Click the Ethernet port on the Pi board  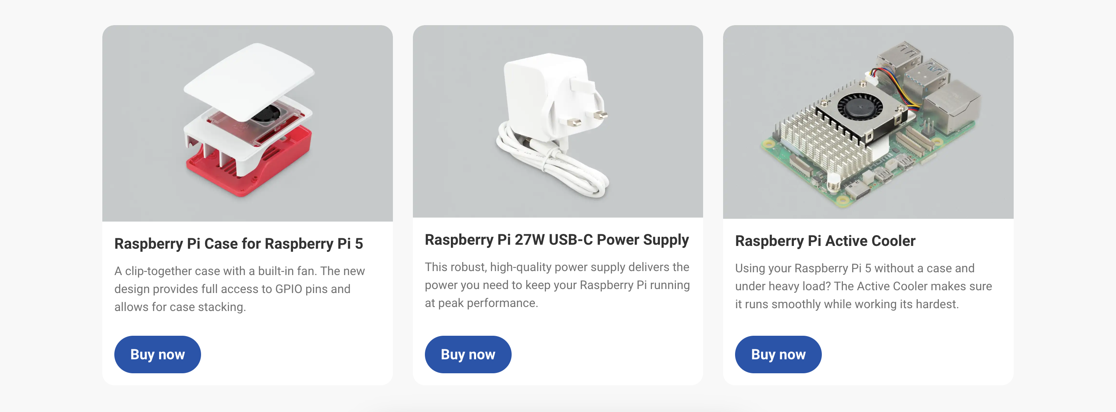point(953,106)
